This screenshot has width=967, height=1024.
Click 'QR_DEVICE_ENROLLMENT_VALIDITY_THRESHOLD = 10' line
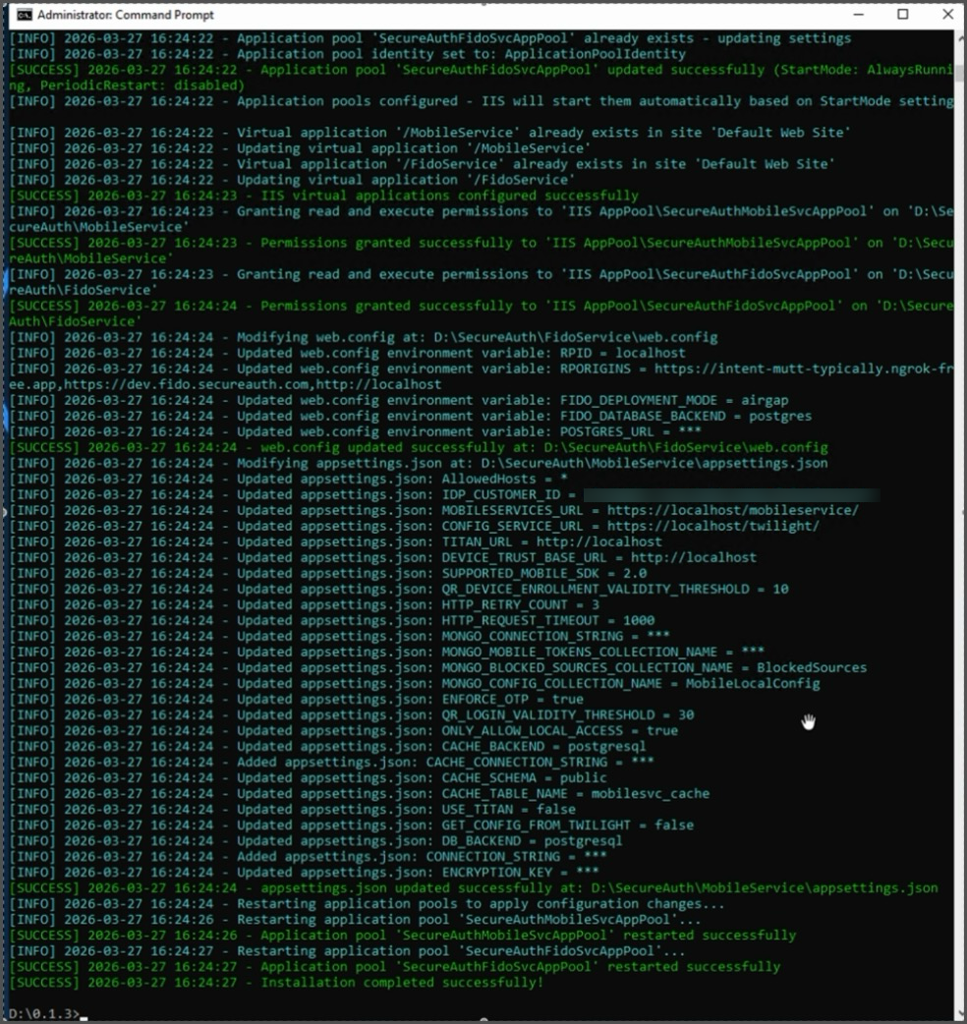(399, 589)
